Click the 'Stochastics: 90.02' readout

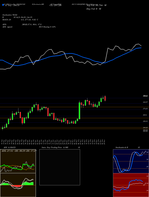click(10, 15)
